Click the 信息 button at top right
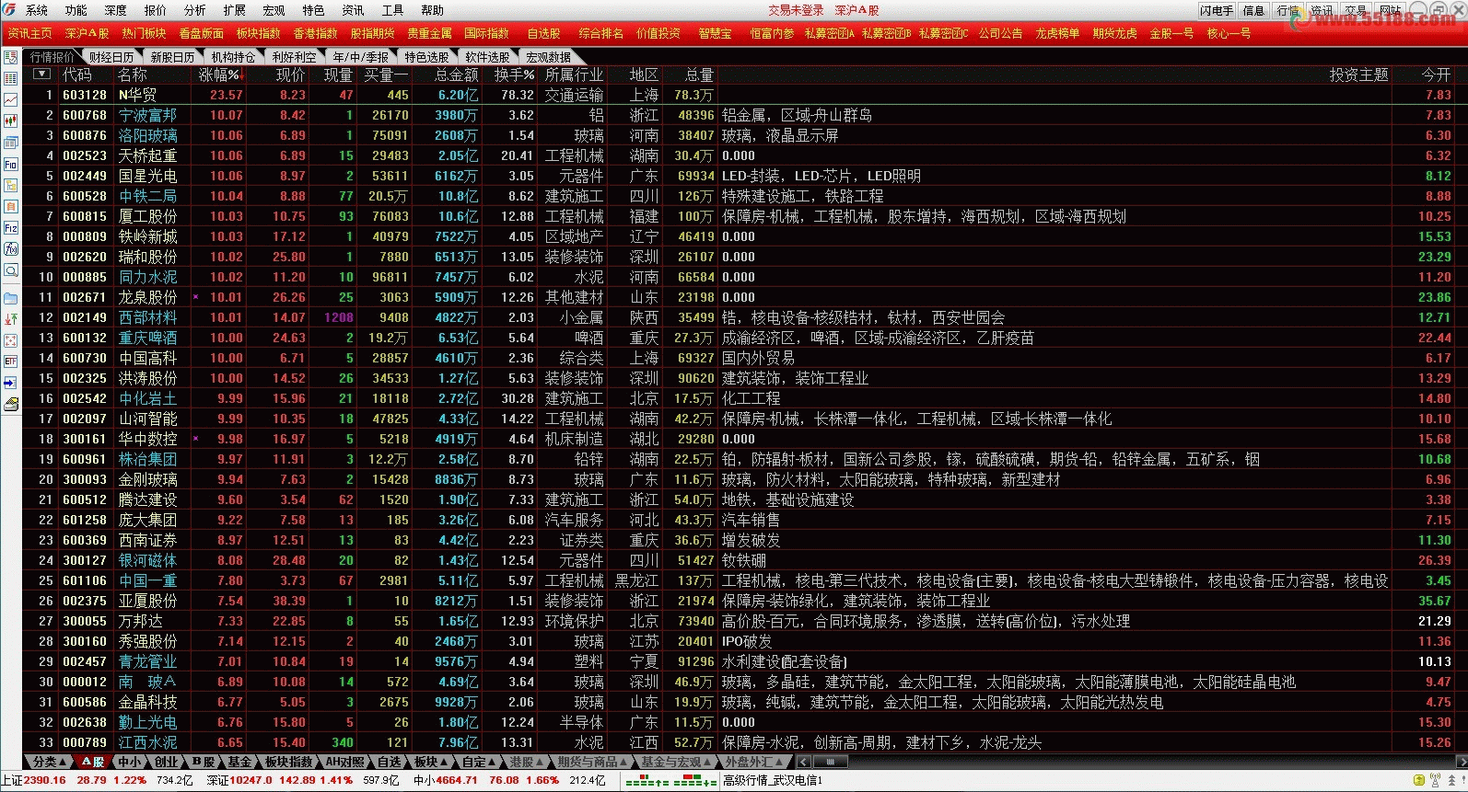1468x792 pixels. click(x=1253, y=10)
